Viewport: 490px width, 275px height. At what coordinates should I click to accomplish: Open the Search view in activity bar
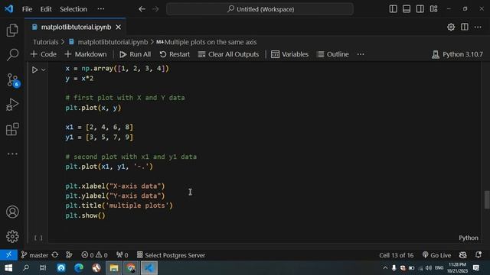[12, 54]
